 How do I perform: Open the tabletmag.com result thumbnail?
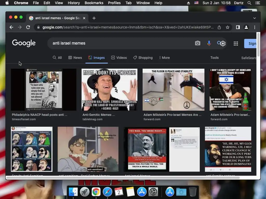coord(109,89)
